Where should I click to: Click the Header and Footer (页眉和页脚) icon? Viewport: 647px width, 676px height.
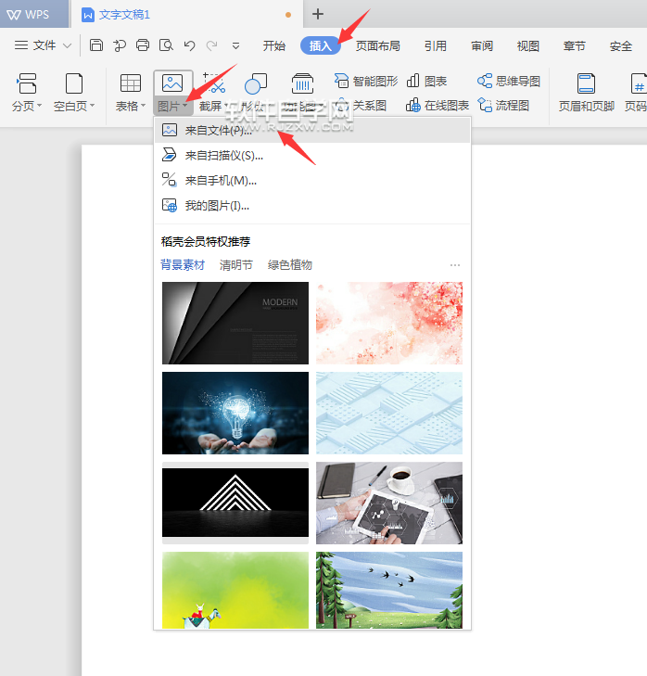point(586,84)
